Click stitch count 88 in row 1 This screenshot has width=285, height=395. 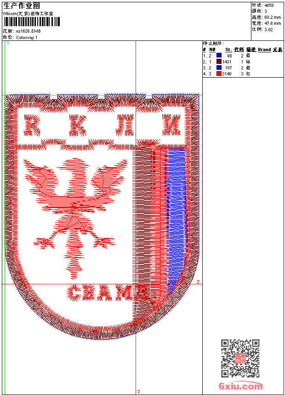(229, 56)
